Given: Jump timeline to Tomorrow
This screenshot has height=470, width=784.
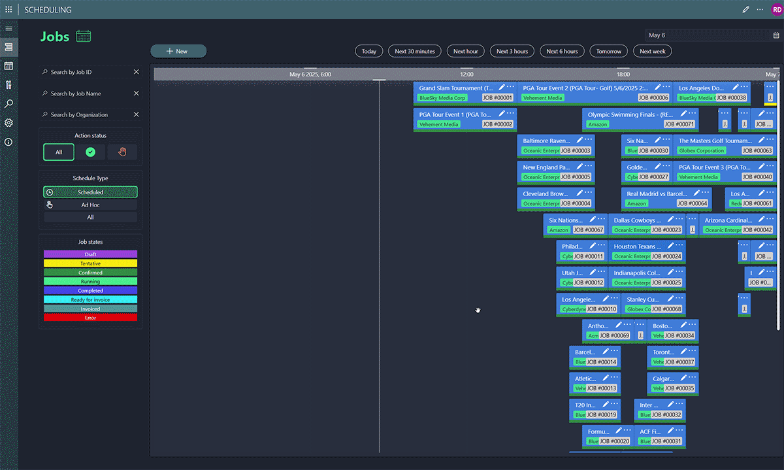Looking at the screenshot, I should 609,51.
